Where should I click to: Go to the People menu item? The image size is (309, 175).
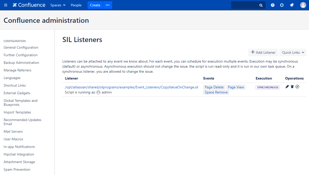[x=76, y=5]
